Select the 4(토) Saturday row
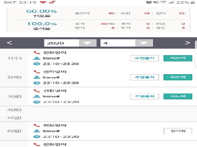 (98, 110)
